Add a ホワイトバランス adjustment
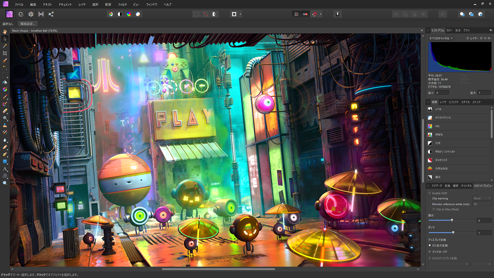Image resolution: width=494 pixels, height=278 pixels. (458, 117)
